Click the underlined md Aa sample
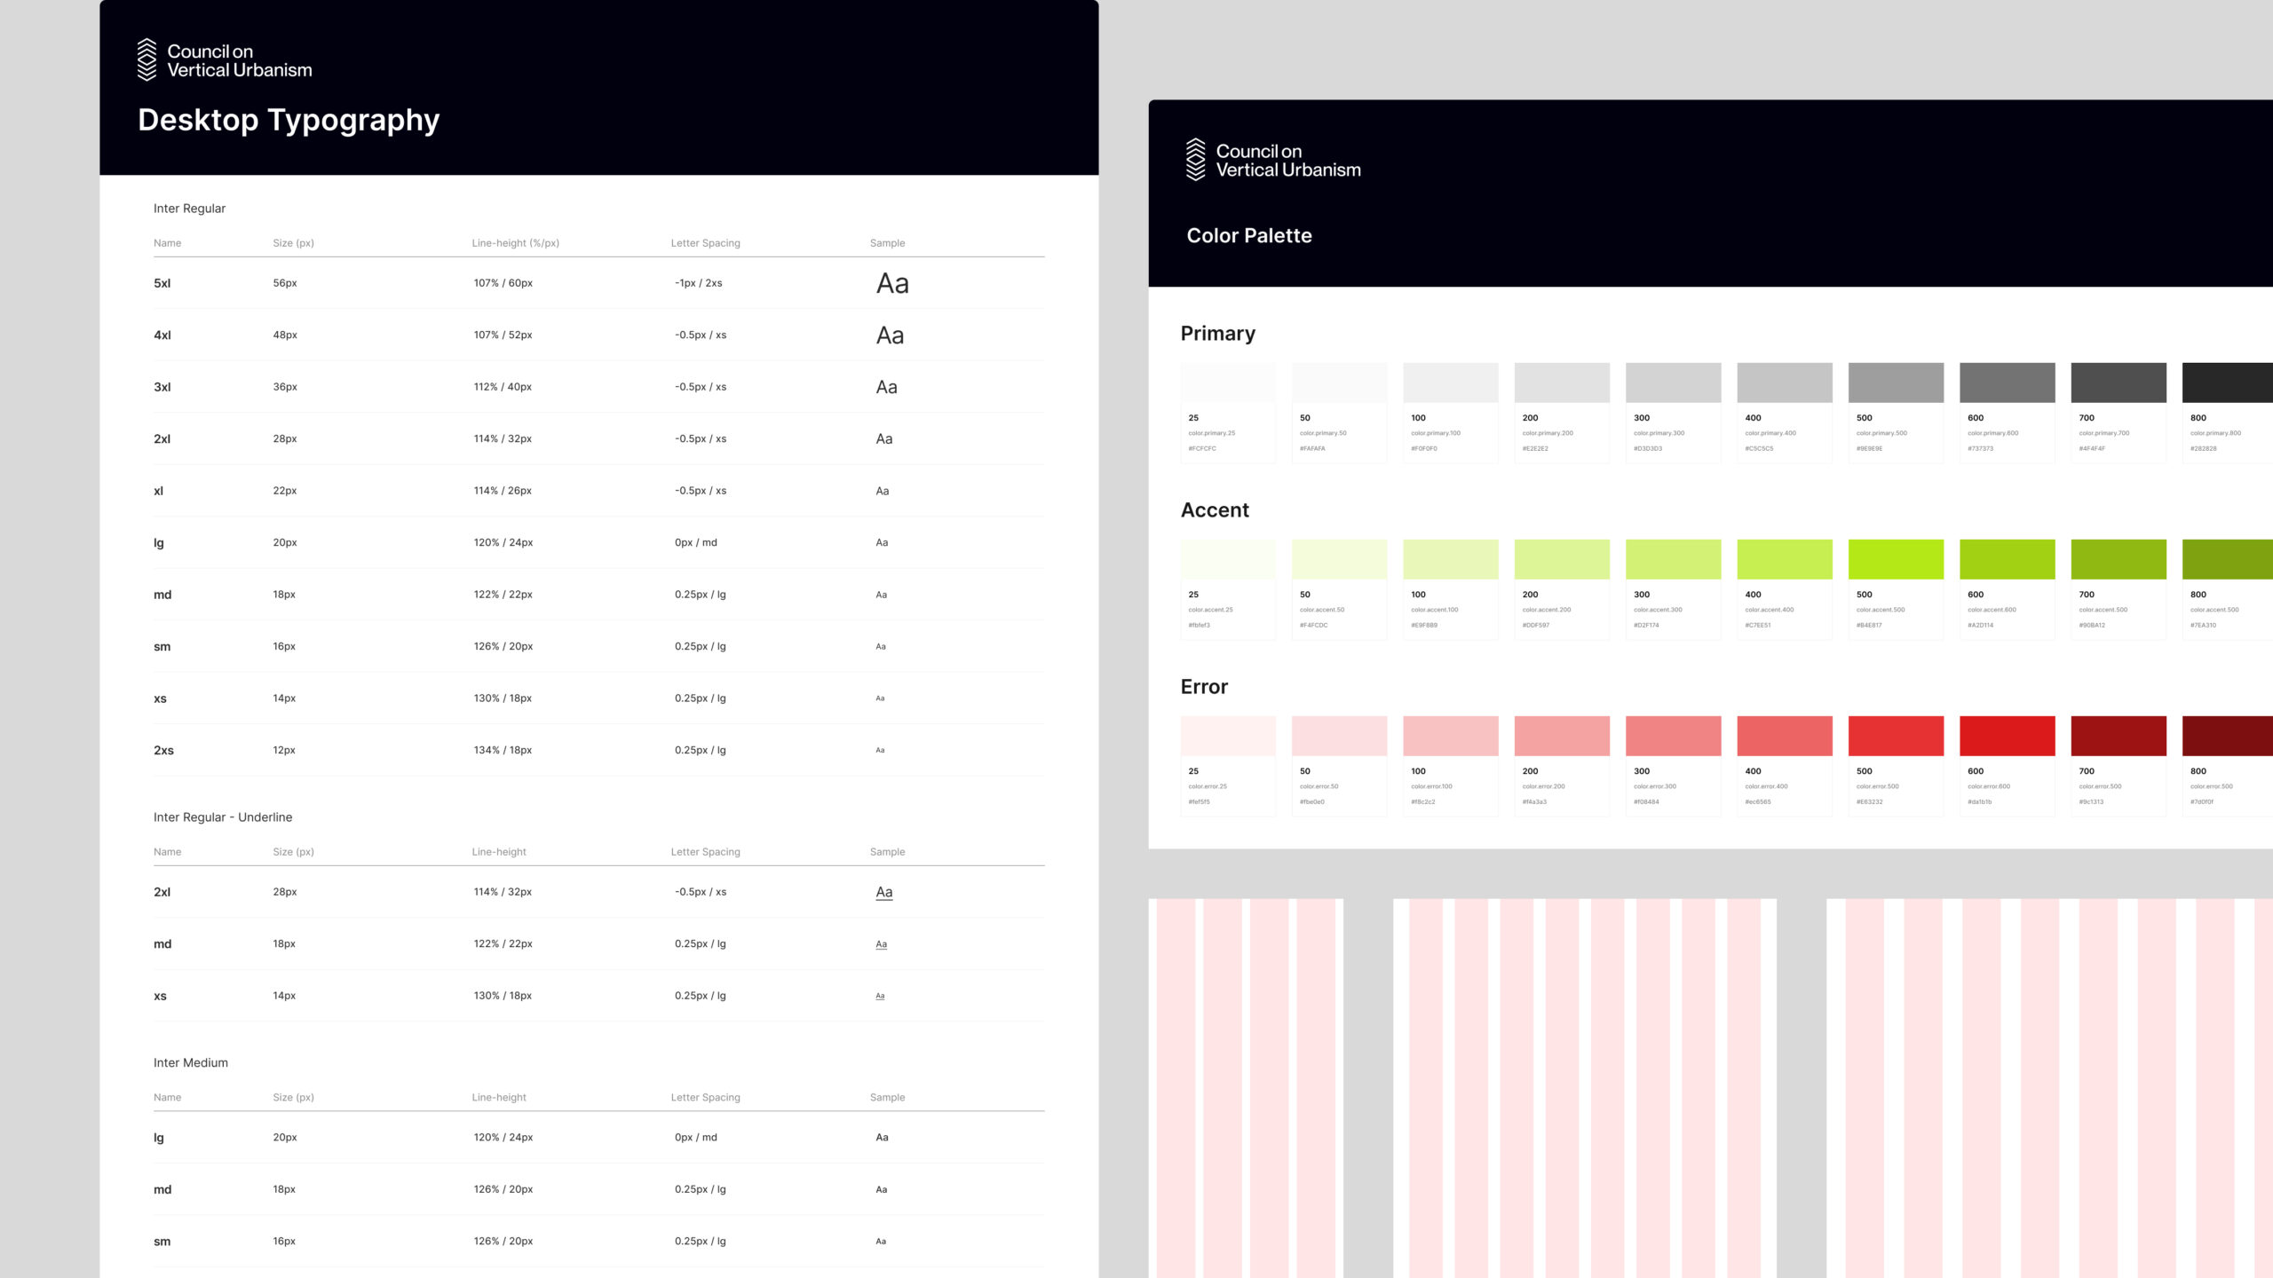2273x1278 pixels. pyautogui.click(x=881, y=944)
